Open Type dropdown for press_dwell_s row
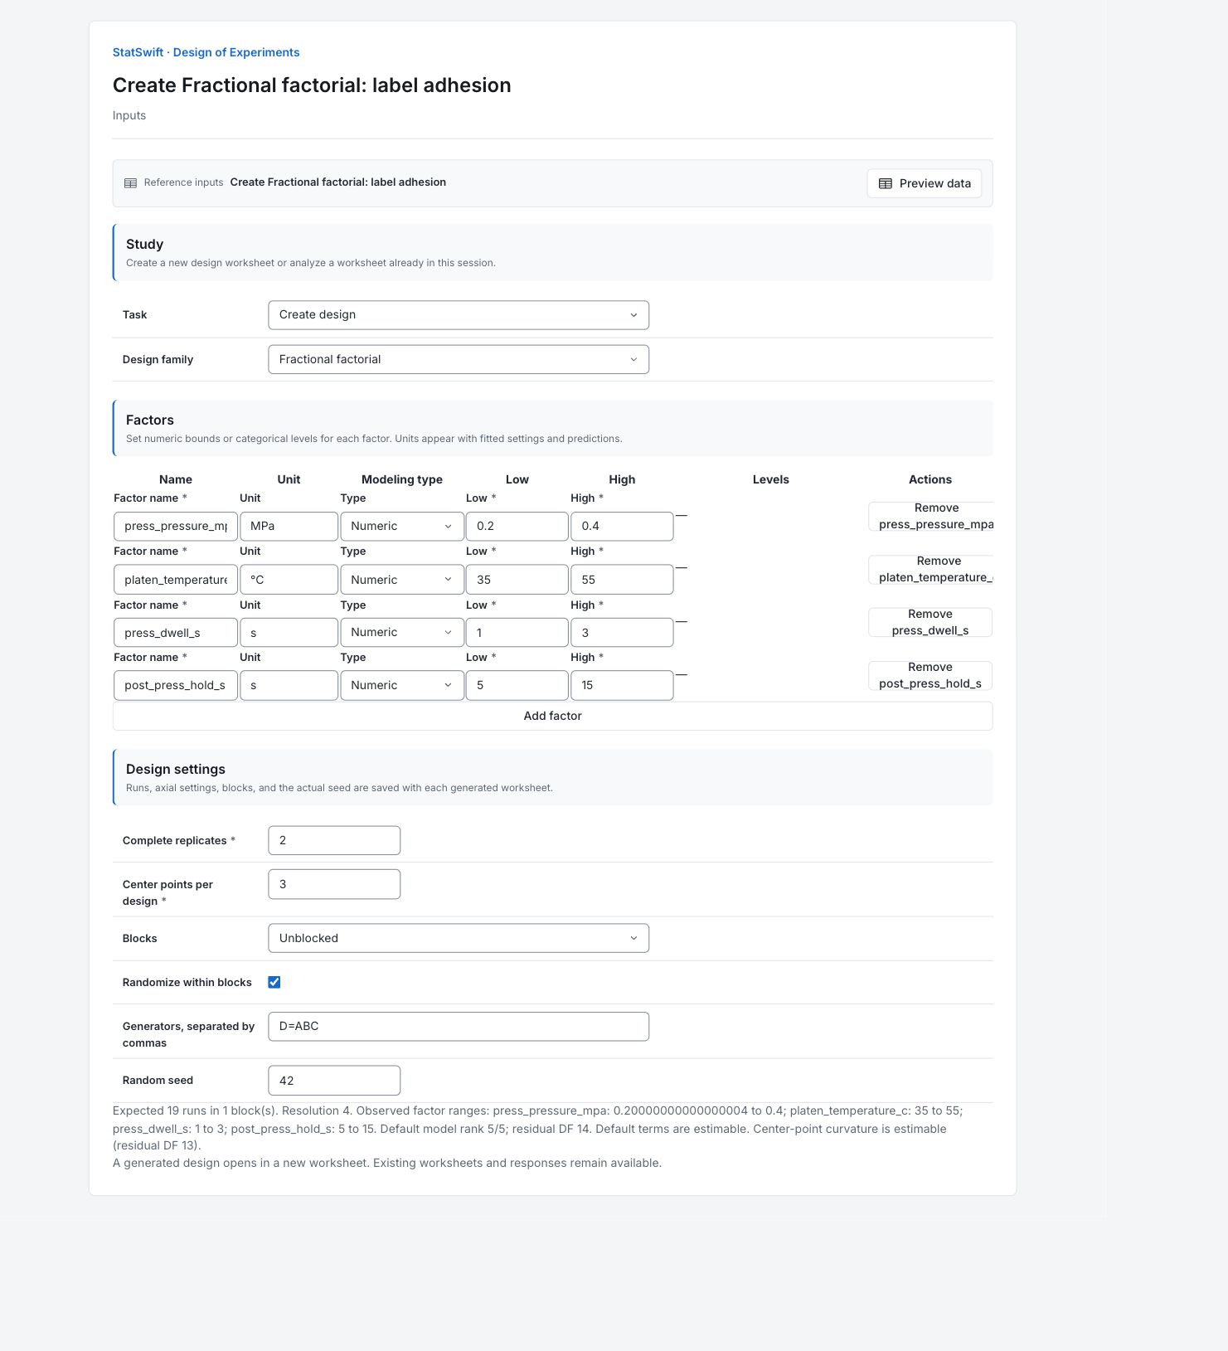 coord(402,633)
